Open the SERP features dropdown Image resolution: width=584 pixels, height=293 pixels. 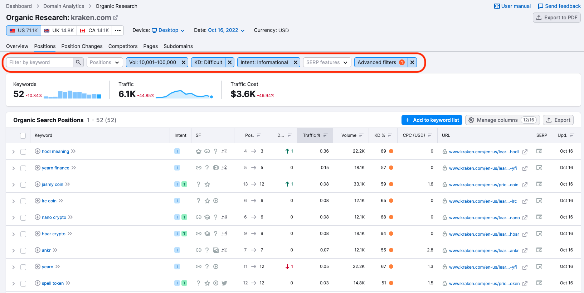pos(327,62)
